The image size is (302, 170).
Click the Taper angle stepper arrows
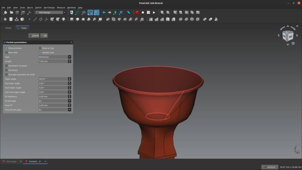tap(69, 79)
